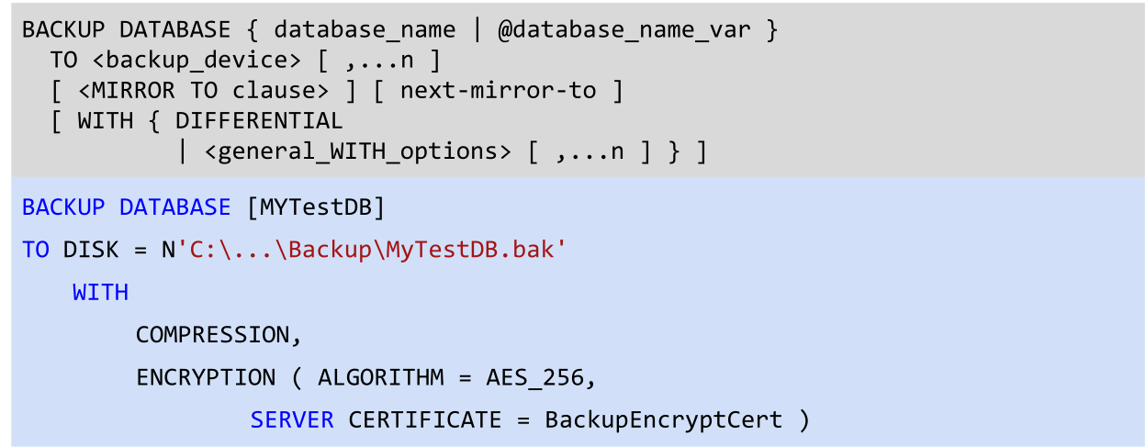Click the BackupEncryptCert certificate name
Viewport: 1146px width, 447px height.
663,420
